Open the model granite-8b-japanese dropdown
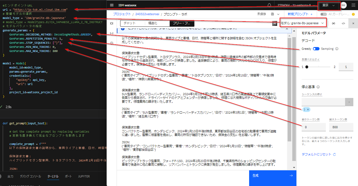358x186 pixels. pos(303,23)
